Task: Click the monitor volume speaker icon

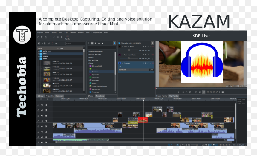Action: (200, 92)
